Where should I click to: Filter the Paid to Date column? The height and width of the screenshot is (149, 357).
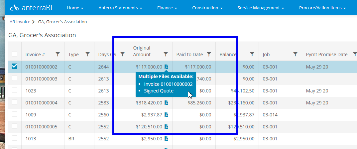pos(209,54)
